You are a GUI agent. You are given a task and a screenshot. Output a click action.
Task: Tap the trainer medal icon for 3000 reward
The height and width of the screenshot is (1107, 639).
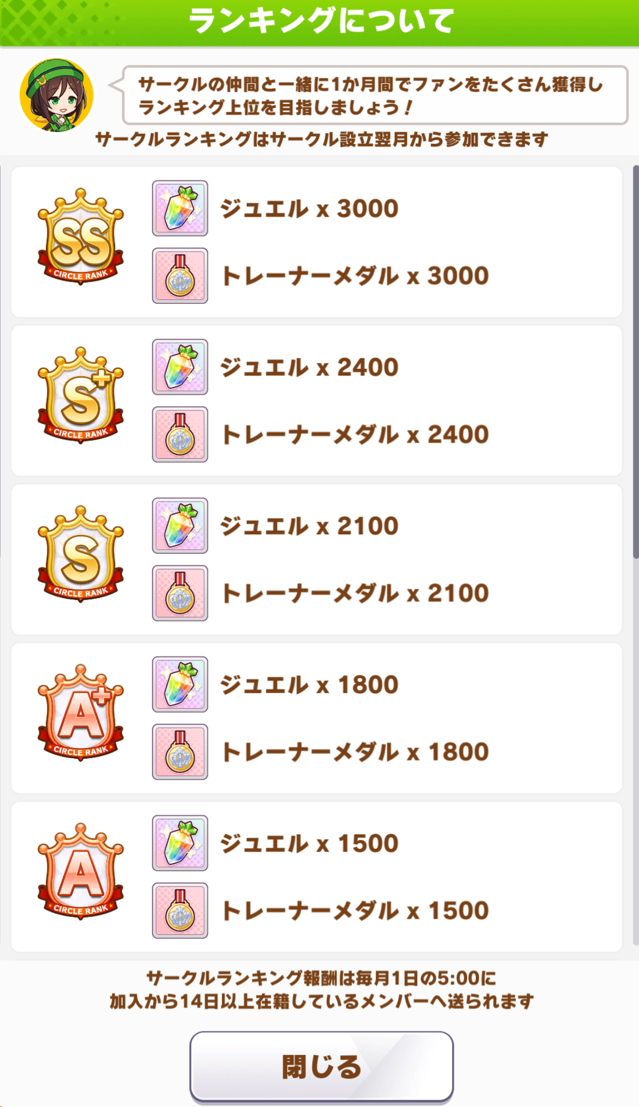[180, 276]
